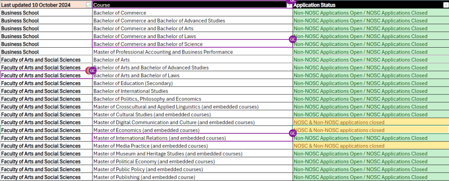
Task: Select the status cell in the Master of Professional Accounting row
Action: coord(371,52)
